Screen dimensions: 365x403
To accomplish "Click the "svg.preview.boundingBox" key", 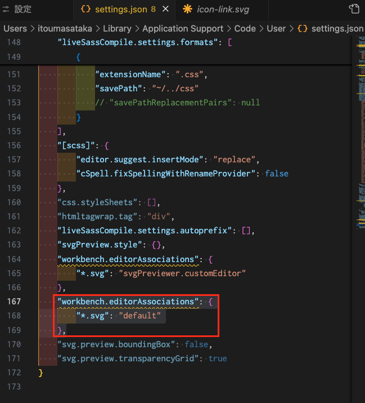I will point(116,344).
